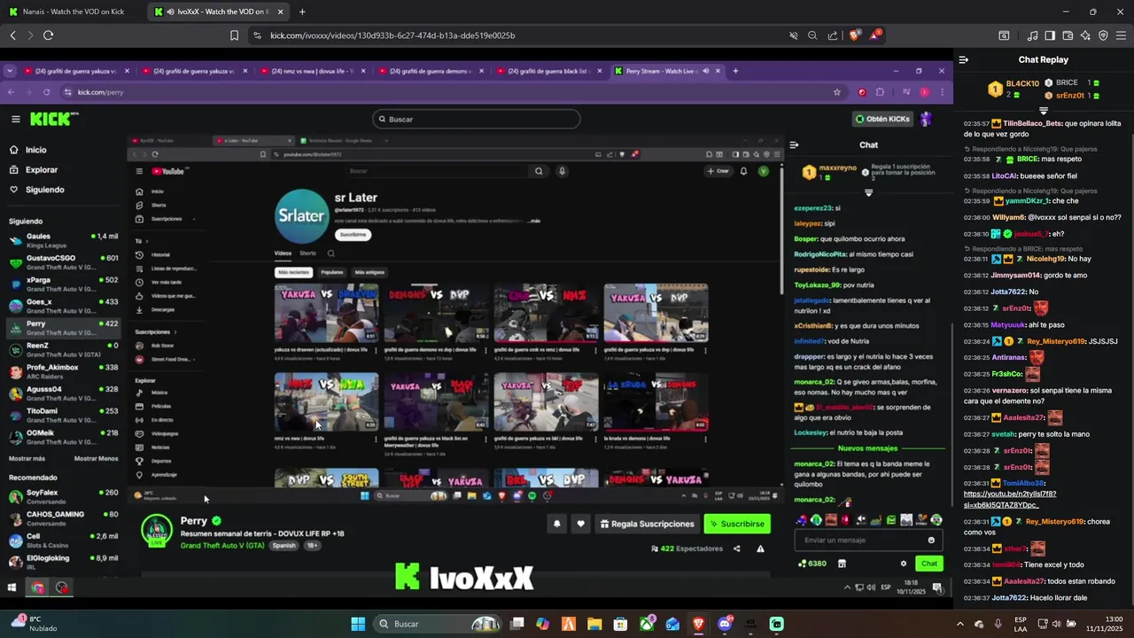Viewport: 1134px width, 638px height.
Task: Open the Brave playlist music-note icon
Action: coord(1032,35)
